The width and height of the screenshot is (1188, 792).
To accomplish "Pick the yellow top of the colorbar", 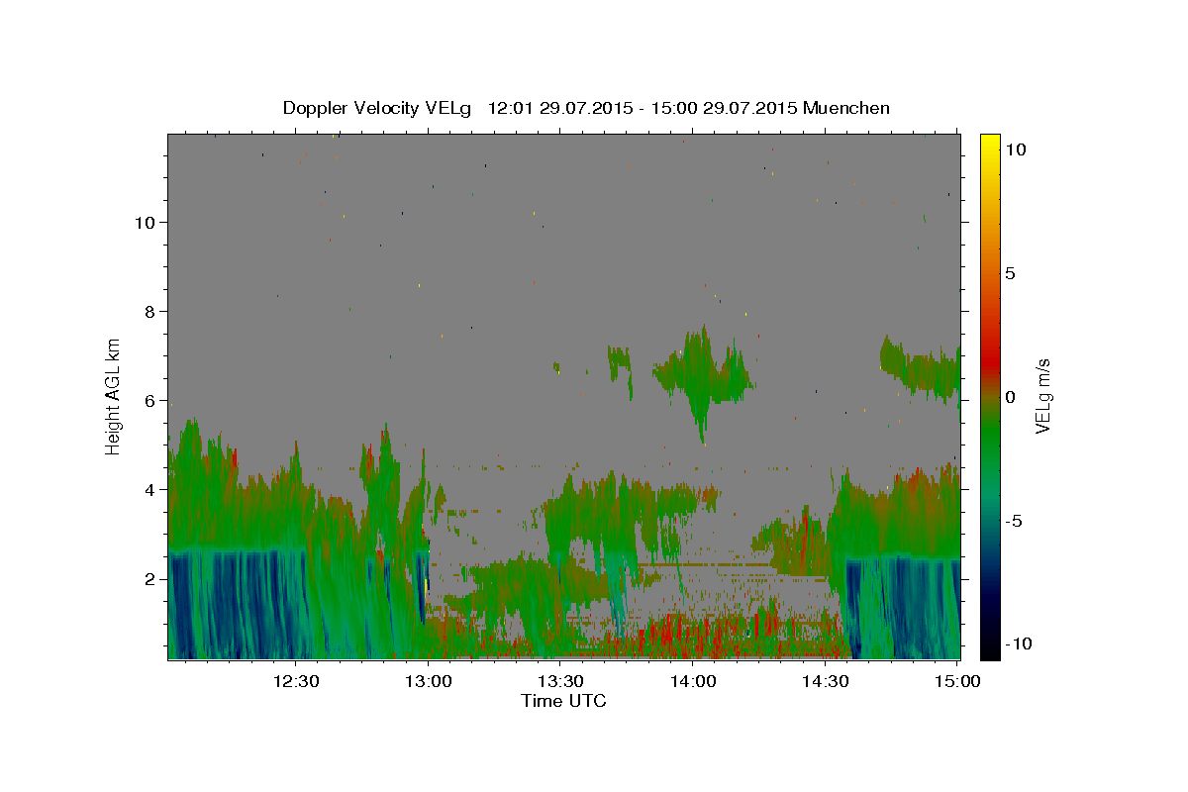I will [989, 144].
